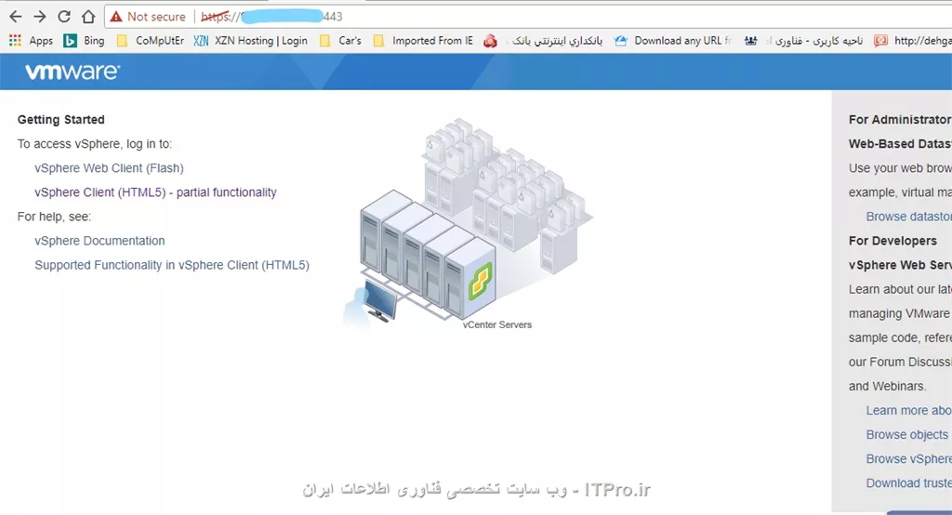This screenshot has width=952, height=515.
Task: Open the XZN Hosting Login bookmark
Action: (251, 41)
